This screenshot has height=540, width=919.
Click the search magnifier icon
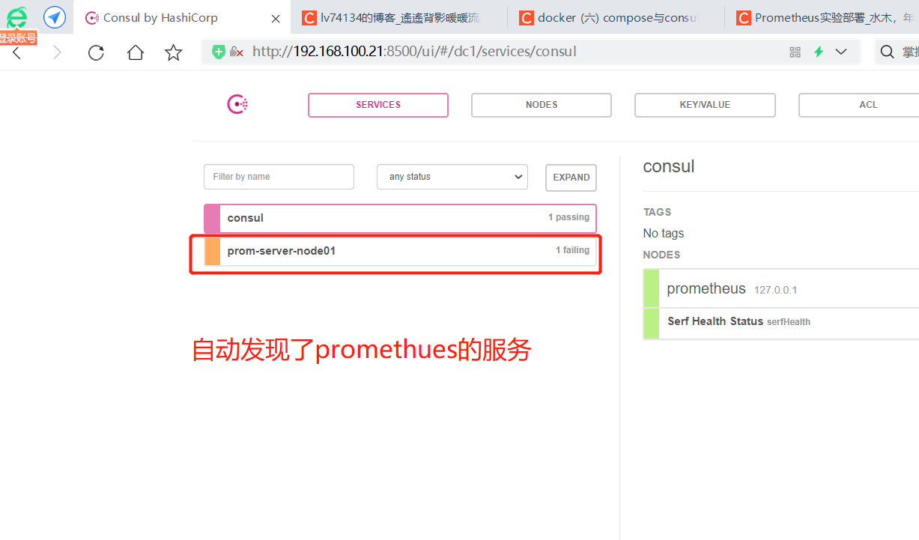887,52
